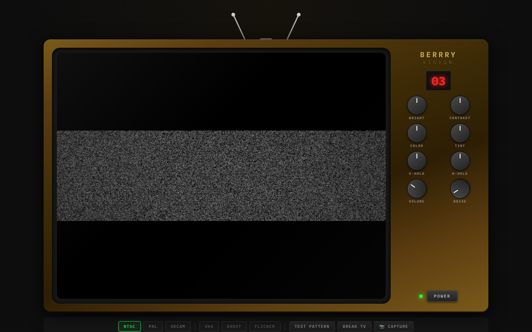Viewport: 532px width, 332px height.
Task: Tweak the TINT knob
Action: [460, 133]
